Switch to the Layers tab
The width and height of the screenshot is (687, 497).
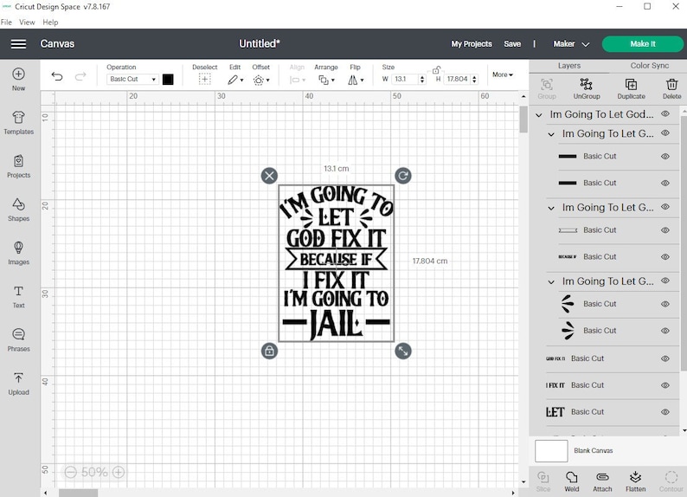tap(569, 66)
